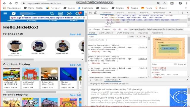
Task: Open Catalog in Roblox navbar
Action: [x=32, y=21]
